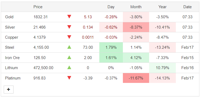Sort by the Month column header

136,7
